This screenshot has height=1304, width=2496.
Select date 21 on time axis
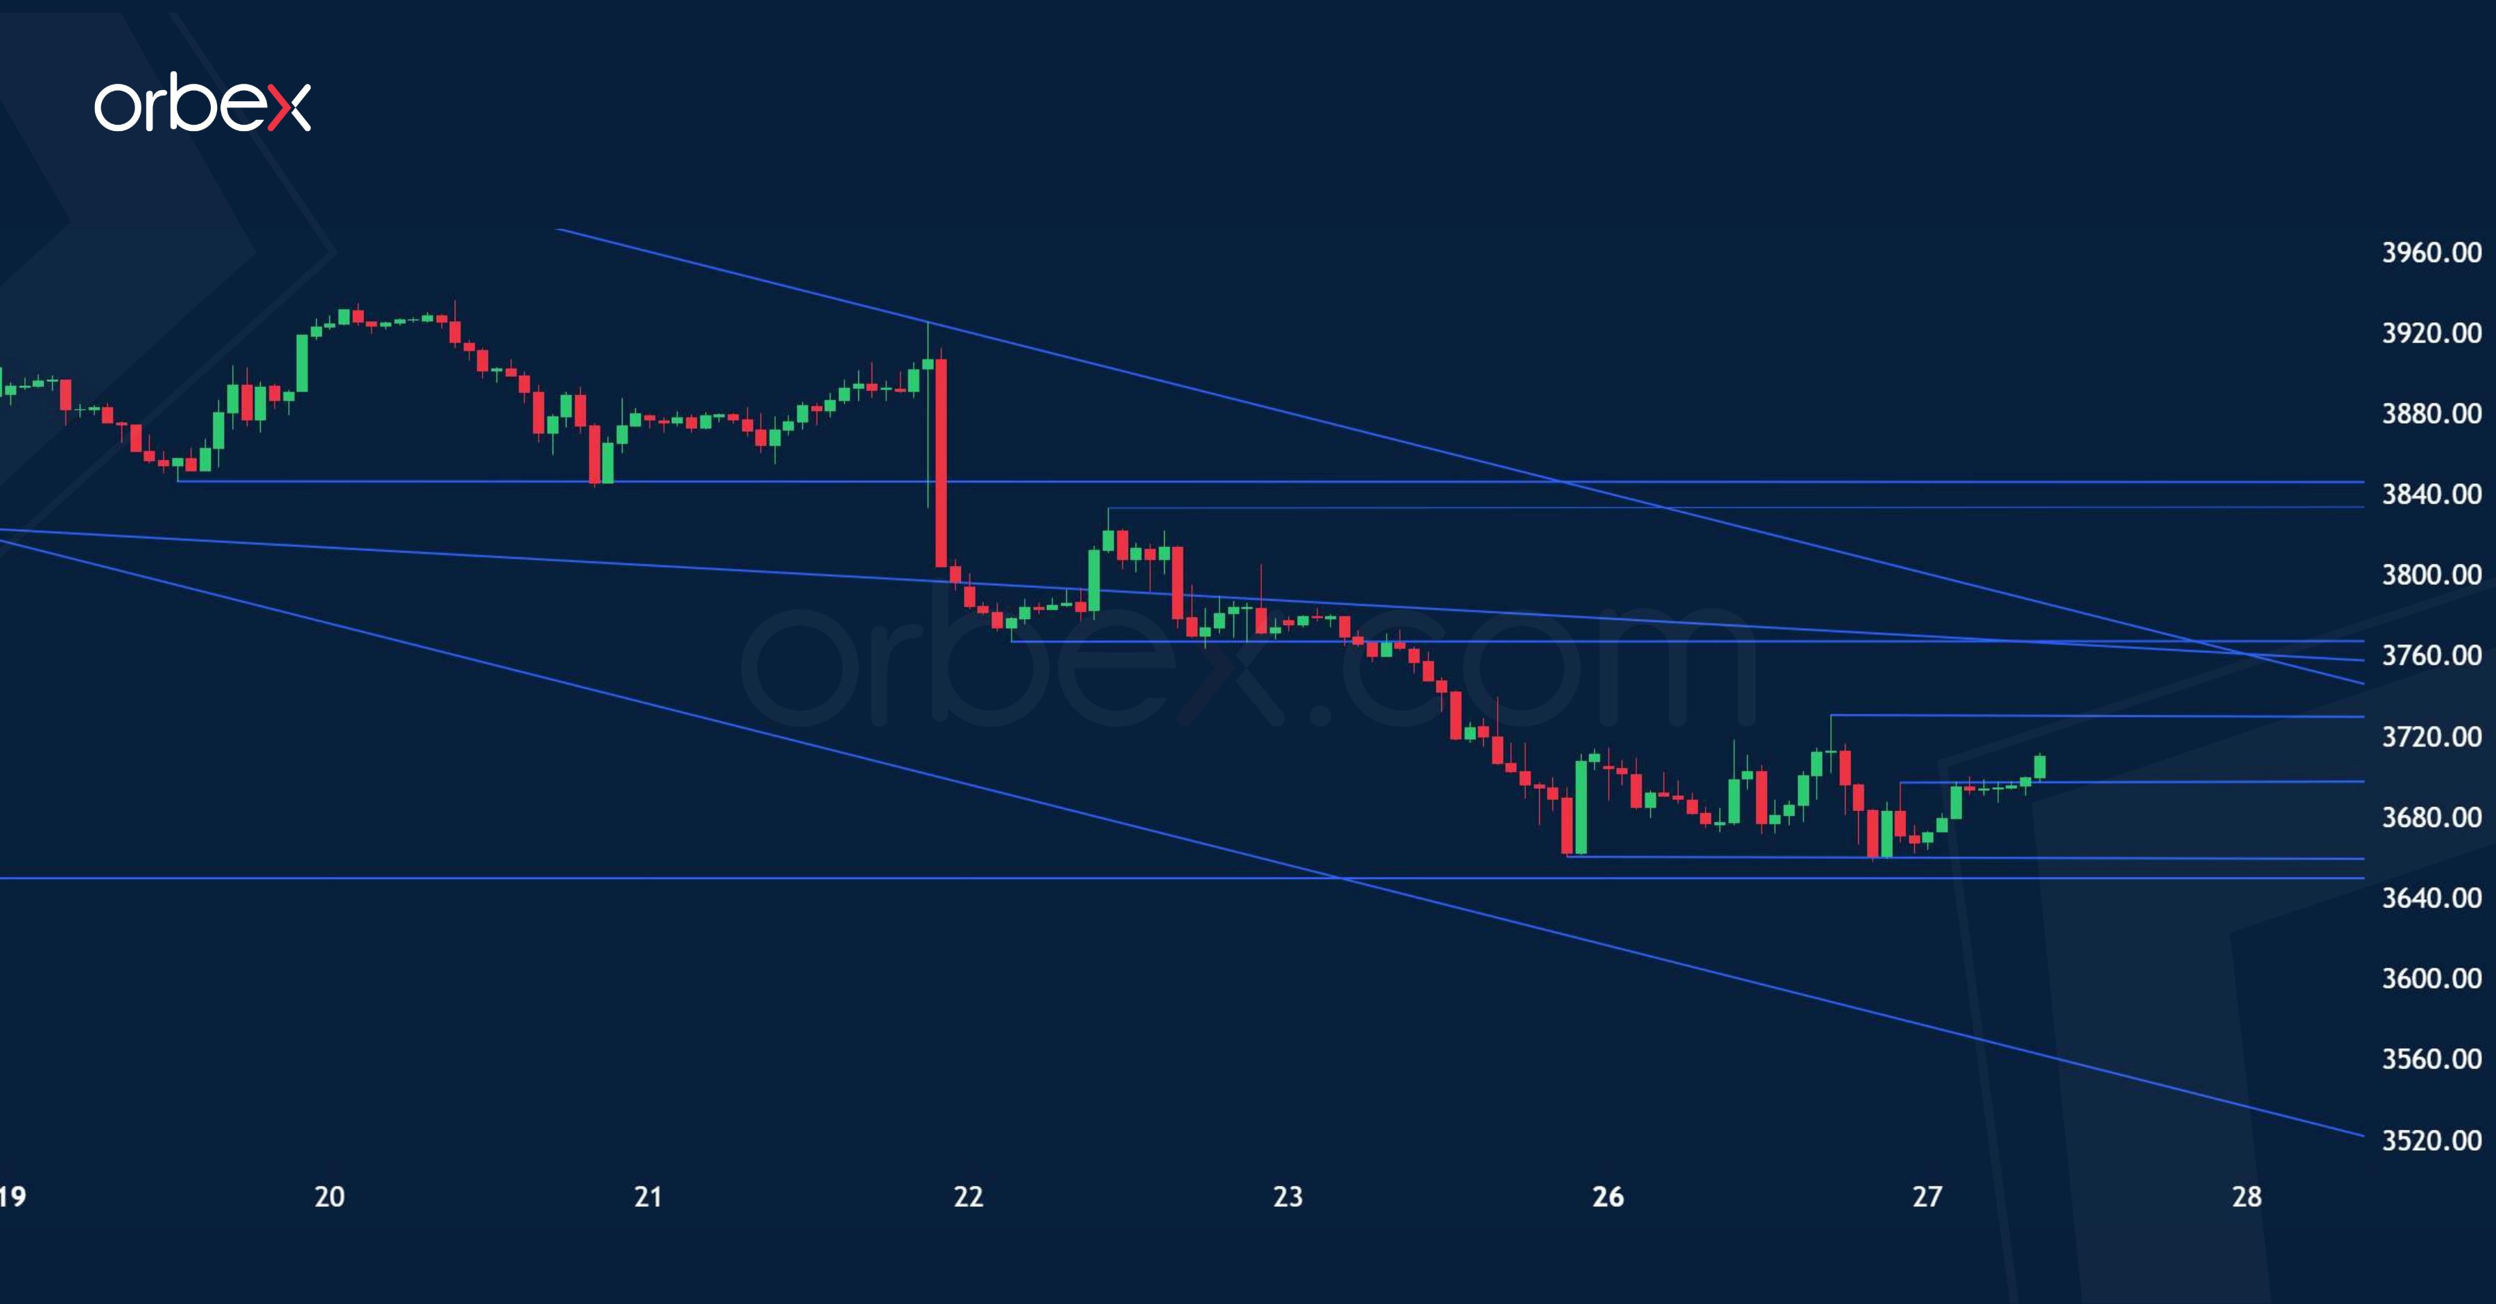point(648,1197)
